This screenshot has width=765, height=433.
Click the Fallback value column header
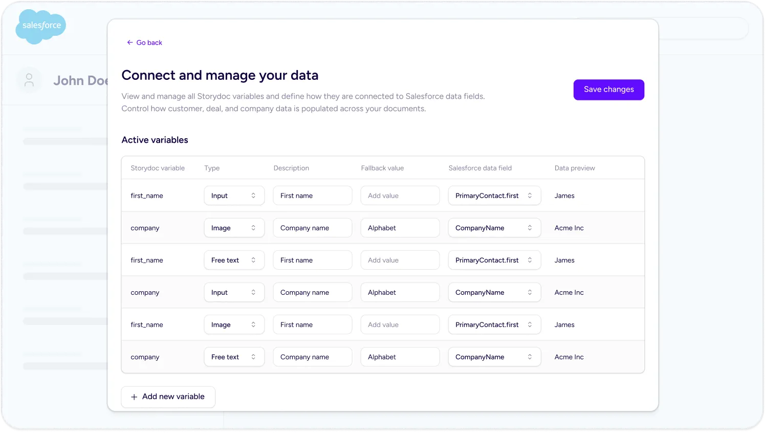[x=382, y=168]
